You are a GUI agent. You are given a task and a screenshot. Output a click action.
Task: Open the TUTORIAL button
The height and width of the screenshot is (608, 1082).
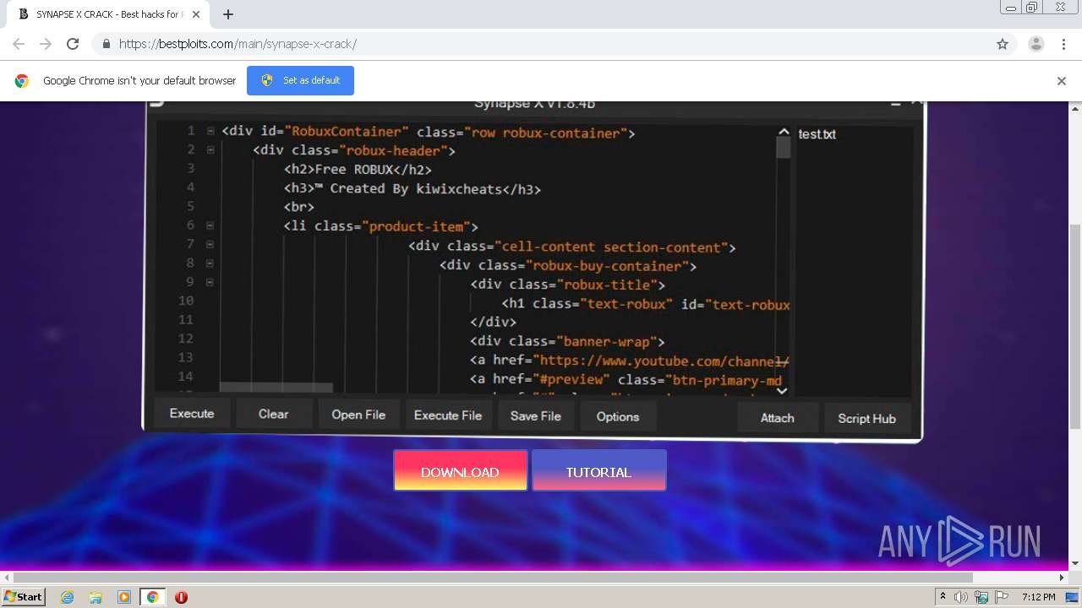598,471
